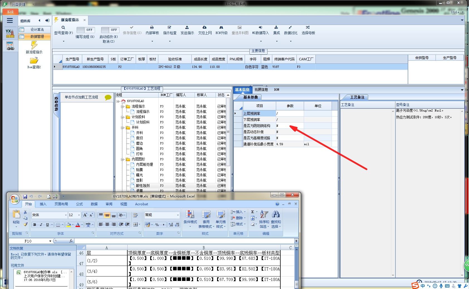469x289 pixels.
Task: Toggle center vertical alignment in Excel
Action: point(107,216)
